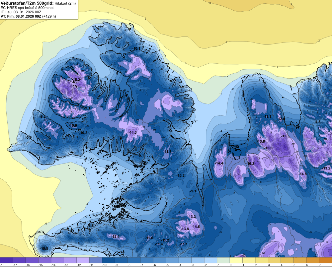Click the -9.2 temperature label
This screenshot has width=332, height=267.
(x=42, y=116)
